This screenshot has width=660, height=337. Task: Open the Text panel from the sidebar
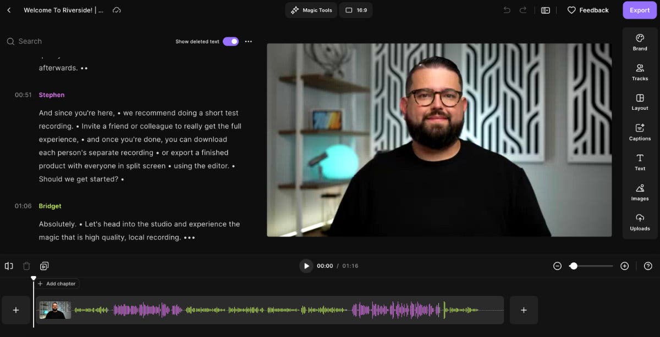point(640,163)
